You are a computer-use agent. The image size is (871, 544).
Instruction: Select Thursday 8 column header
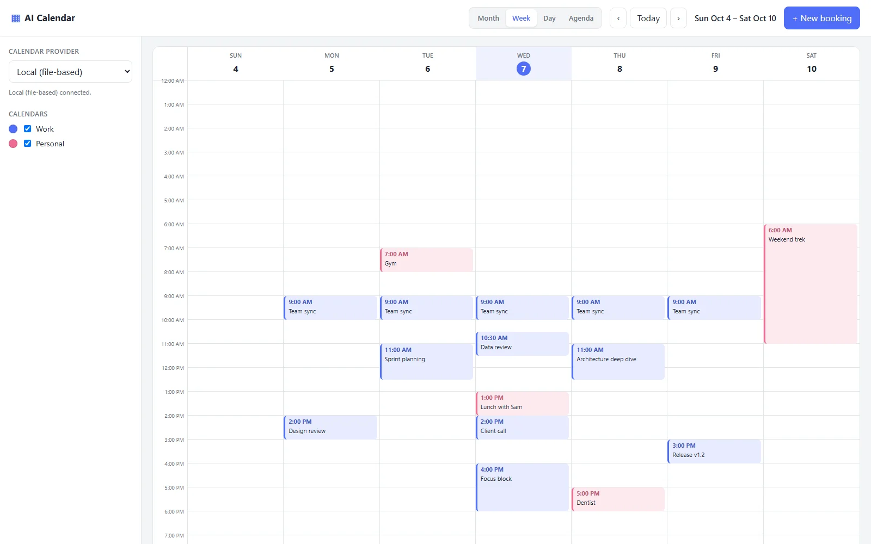[619, 63]
